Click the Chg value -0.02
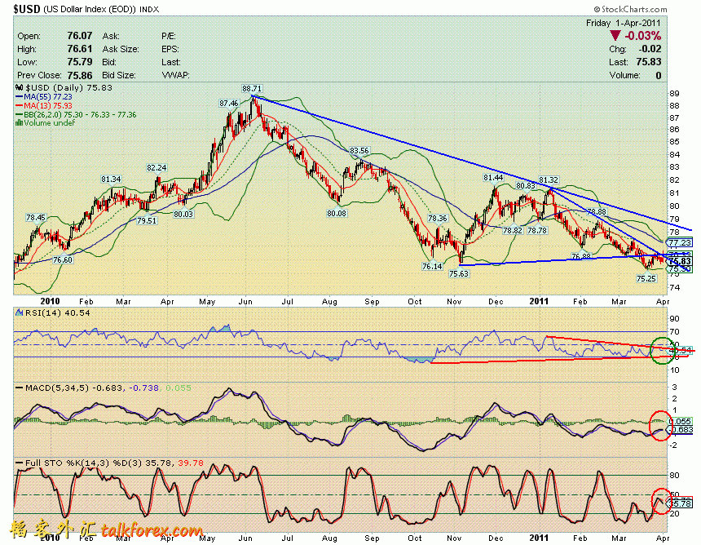 coord(650,49)
